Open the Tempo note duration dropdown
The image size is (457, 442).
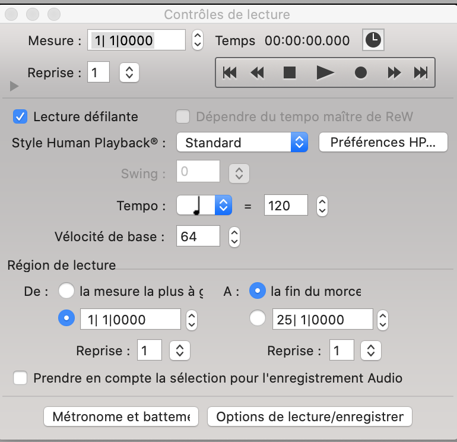tap(204, 206)
